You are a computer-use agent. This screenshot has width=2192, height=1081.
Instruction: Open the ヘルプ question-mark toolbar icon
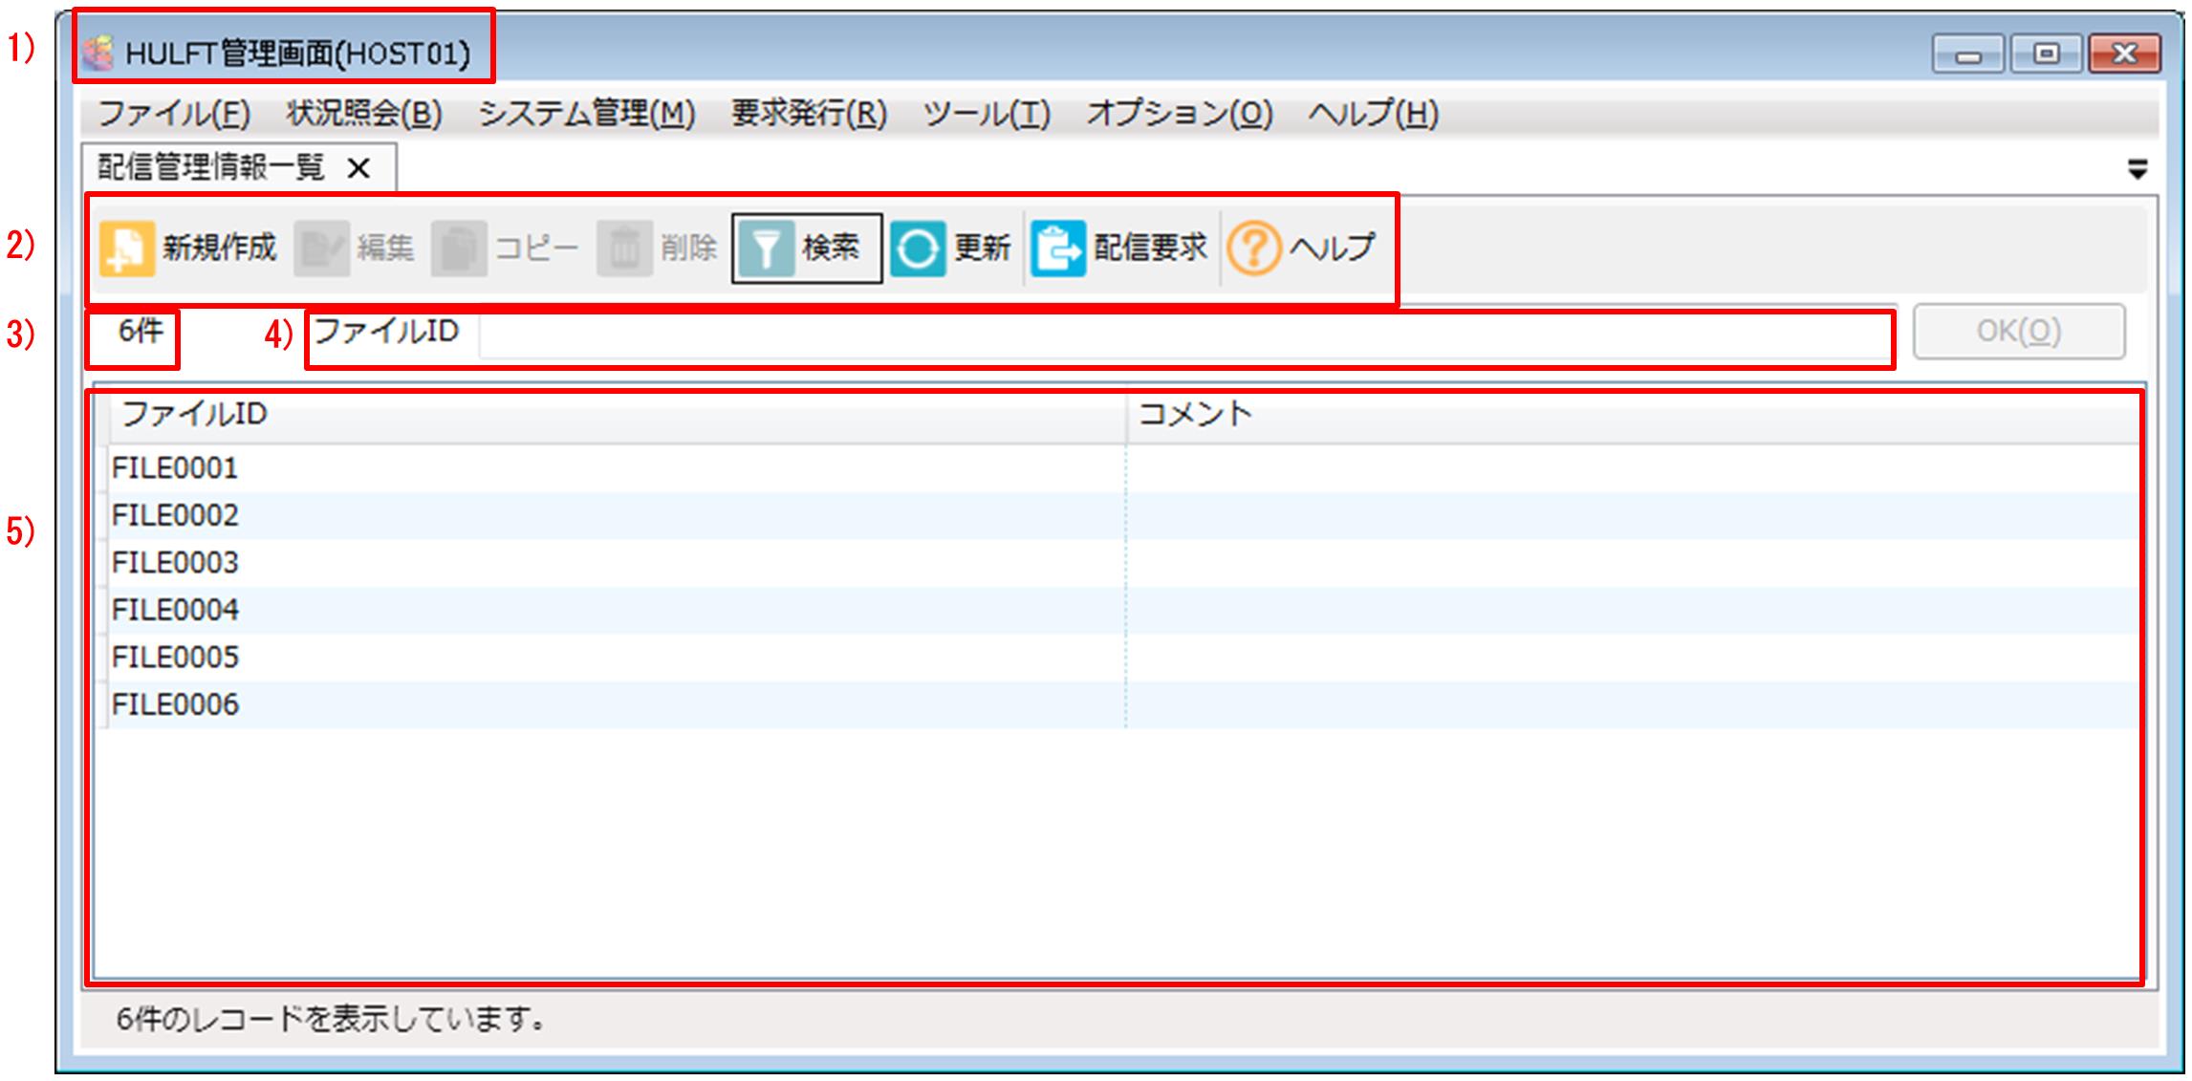pos(1253,249)
